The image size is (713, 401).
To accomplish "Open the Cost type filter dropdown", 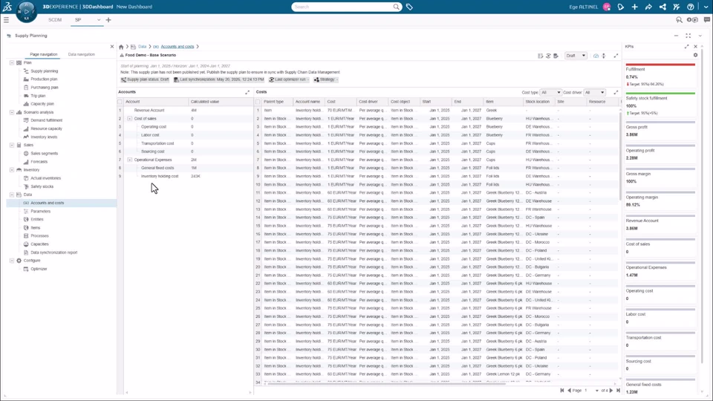I will [x=550, y=92].
